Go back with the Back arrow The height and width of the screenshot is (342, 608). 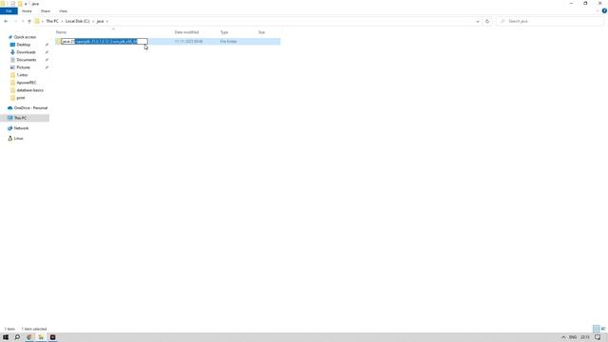(x=6, y=21)
